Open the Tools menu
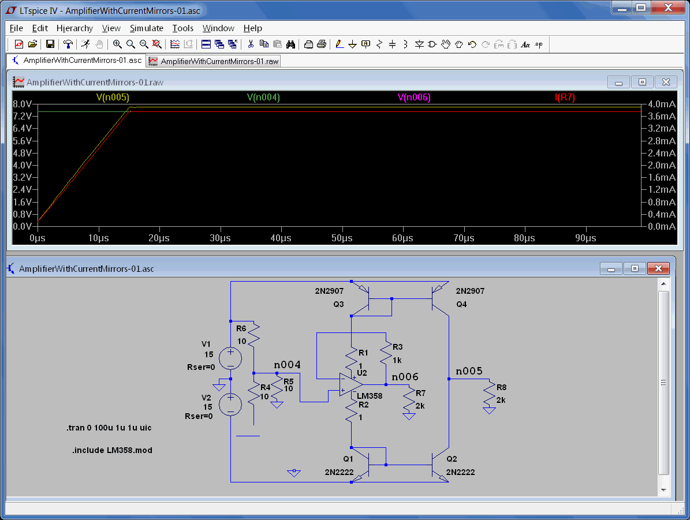The height and width of the screenshot is (520, 690). click(x=182, y=28)
